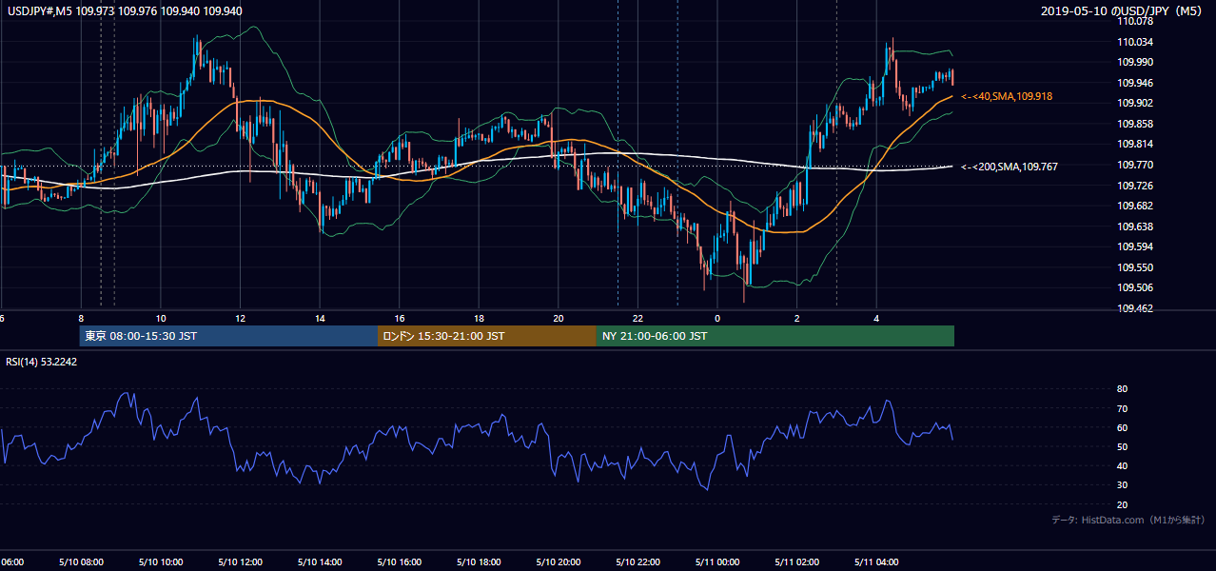The width and height of the screenshot is (1216, 571).
Task: Click the hour 10 tick on price chart axis
Action: [x=161, y=318]
